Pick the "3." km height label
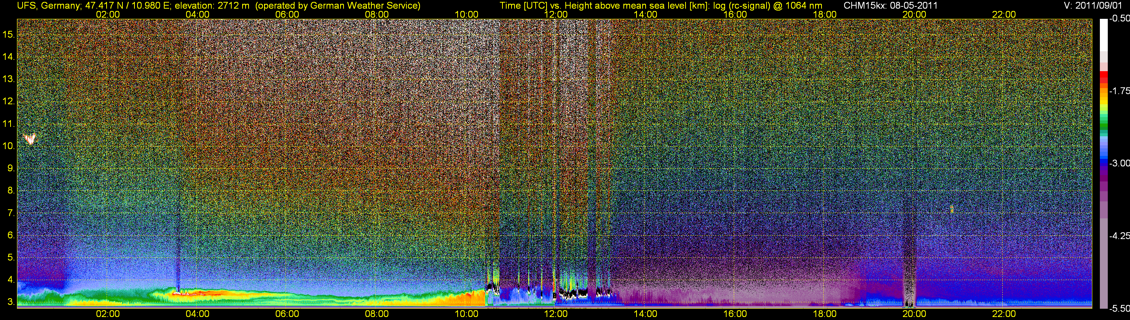 pyautogui.click(x=11, y=302)
